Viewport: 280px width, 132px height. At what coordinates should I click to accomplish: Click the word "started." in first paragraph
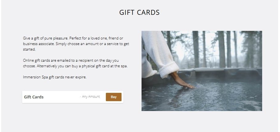click(x=29, y=49)
